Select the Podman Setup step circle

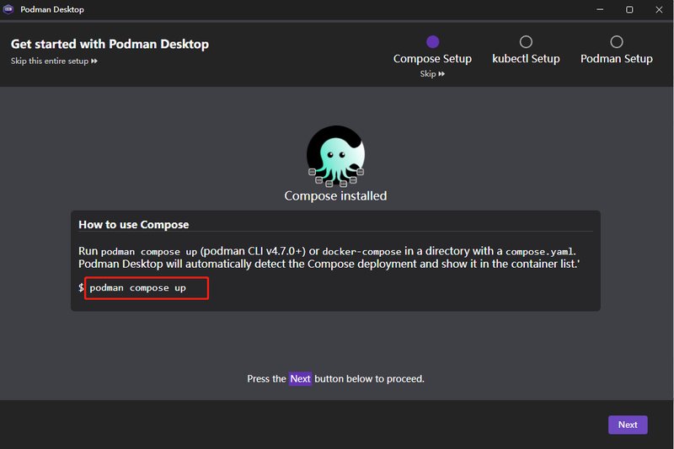(617, 41)
